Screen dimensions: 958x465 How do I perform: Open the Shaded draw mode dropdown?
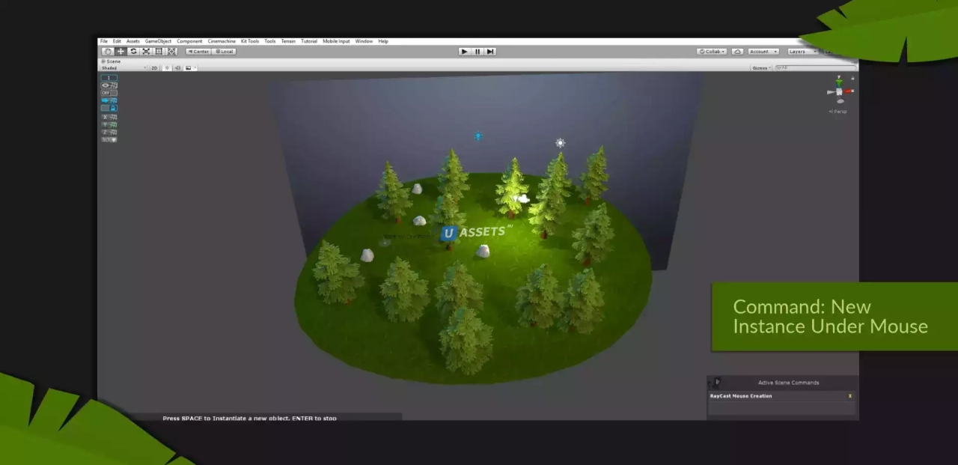pyautogui.click(x=124, y=68)
